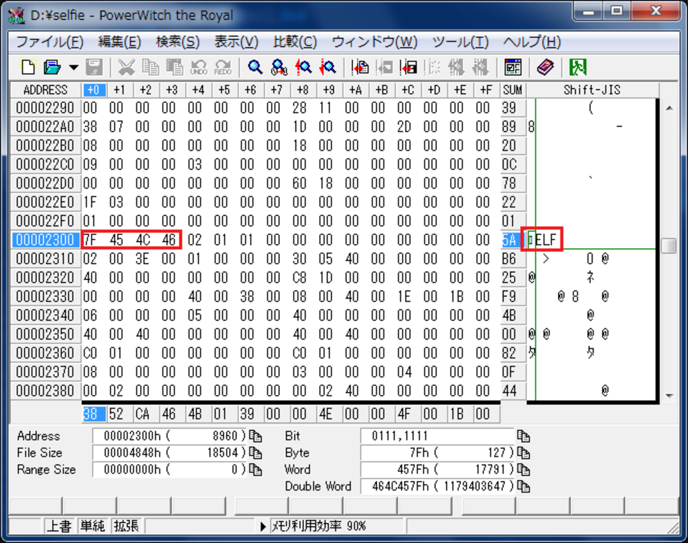The width and height of the screenshot is (688, 543).
Task: Copy the Bit value using its copy icon
Action: 523,436
